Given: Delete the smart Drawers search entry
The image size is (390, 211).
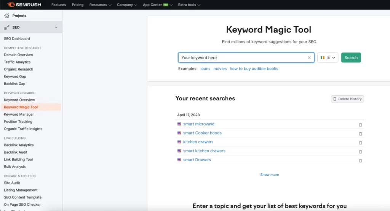Looking at the screenshot, I should [x=360, y=160].
